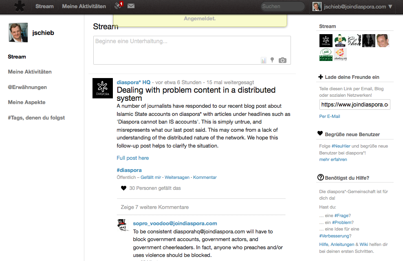Select the smiling man contact thumbnail
Image resolution: width=403 pixels, height=261 pixels.
[383, 41]
